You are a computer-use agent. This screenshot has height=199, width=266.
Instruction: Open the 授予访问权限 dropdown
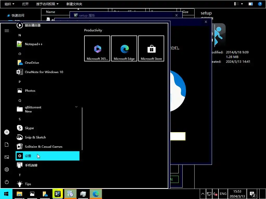[x=47, y=4]
